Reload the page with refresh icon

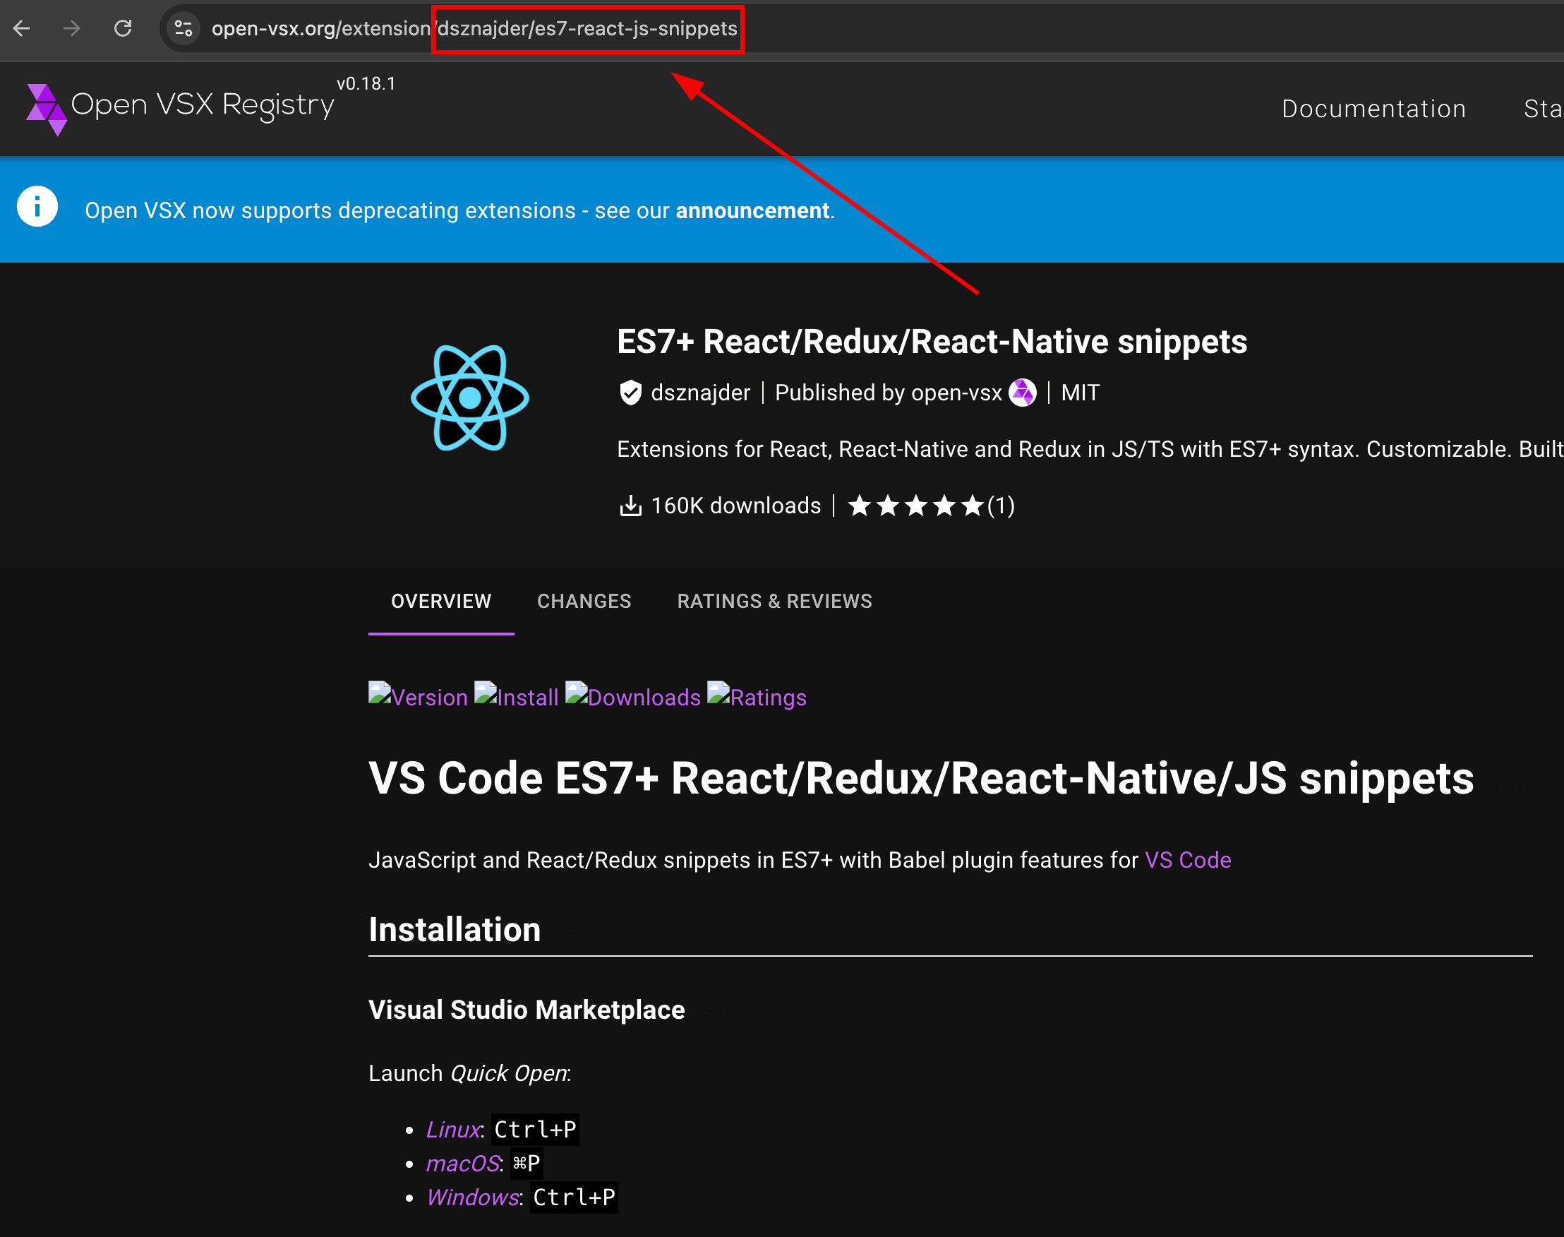click(123, 28)
